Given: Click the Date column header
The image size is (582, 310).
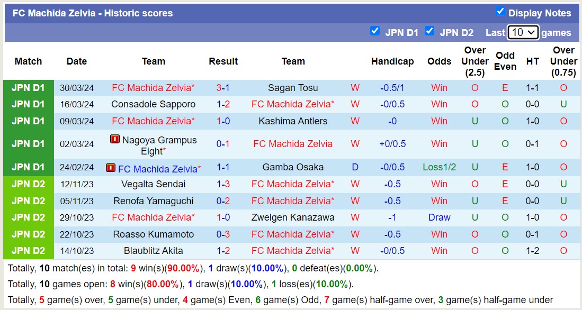Looking at the screenshot, I should tap(76, 61).
